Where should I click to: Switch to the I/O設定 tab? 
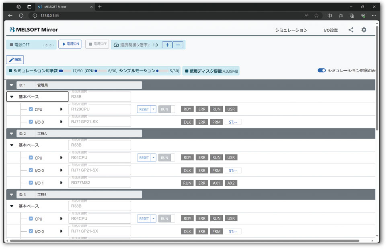click(x=331, y=30)
